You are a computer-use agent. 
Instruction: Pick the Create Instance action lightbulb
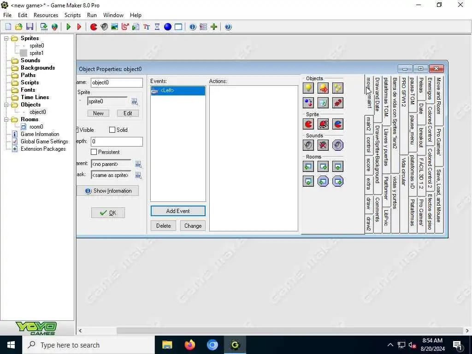point(308,88)
